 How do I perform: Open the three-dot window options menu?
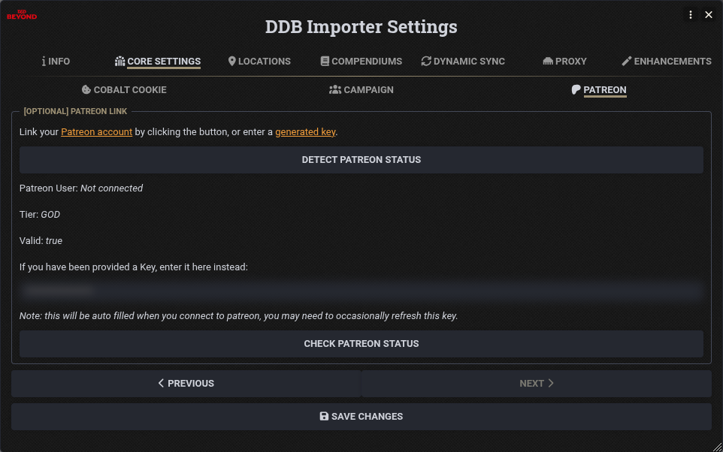pyautogui.click(x=690, y=15)
